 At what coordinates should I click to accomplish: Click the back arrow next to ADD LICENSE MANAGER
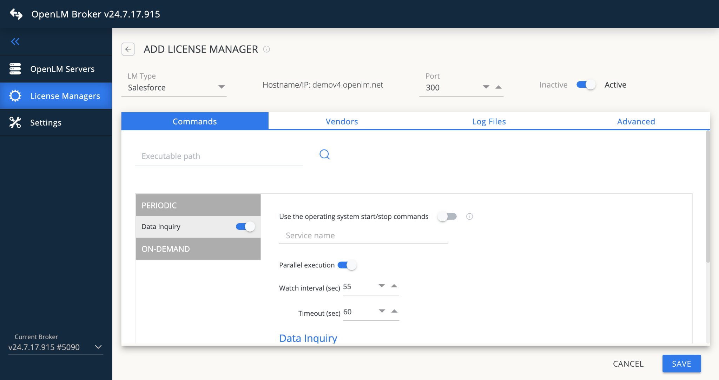pyautogui.click(x=128, y=49)
